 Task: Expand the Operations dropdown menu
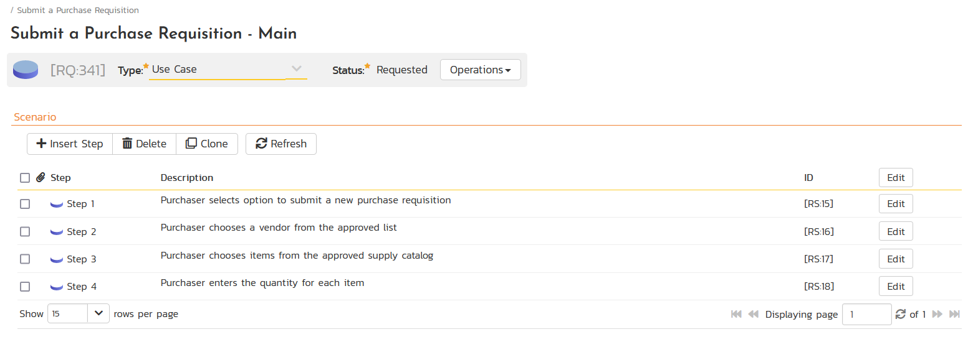[x=480, y=70]
